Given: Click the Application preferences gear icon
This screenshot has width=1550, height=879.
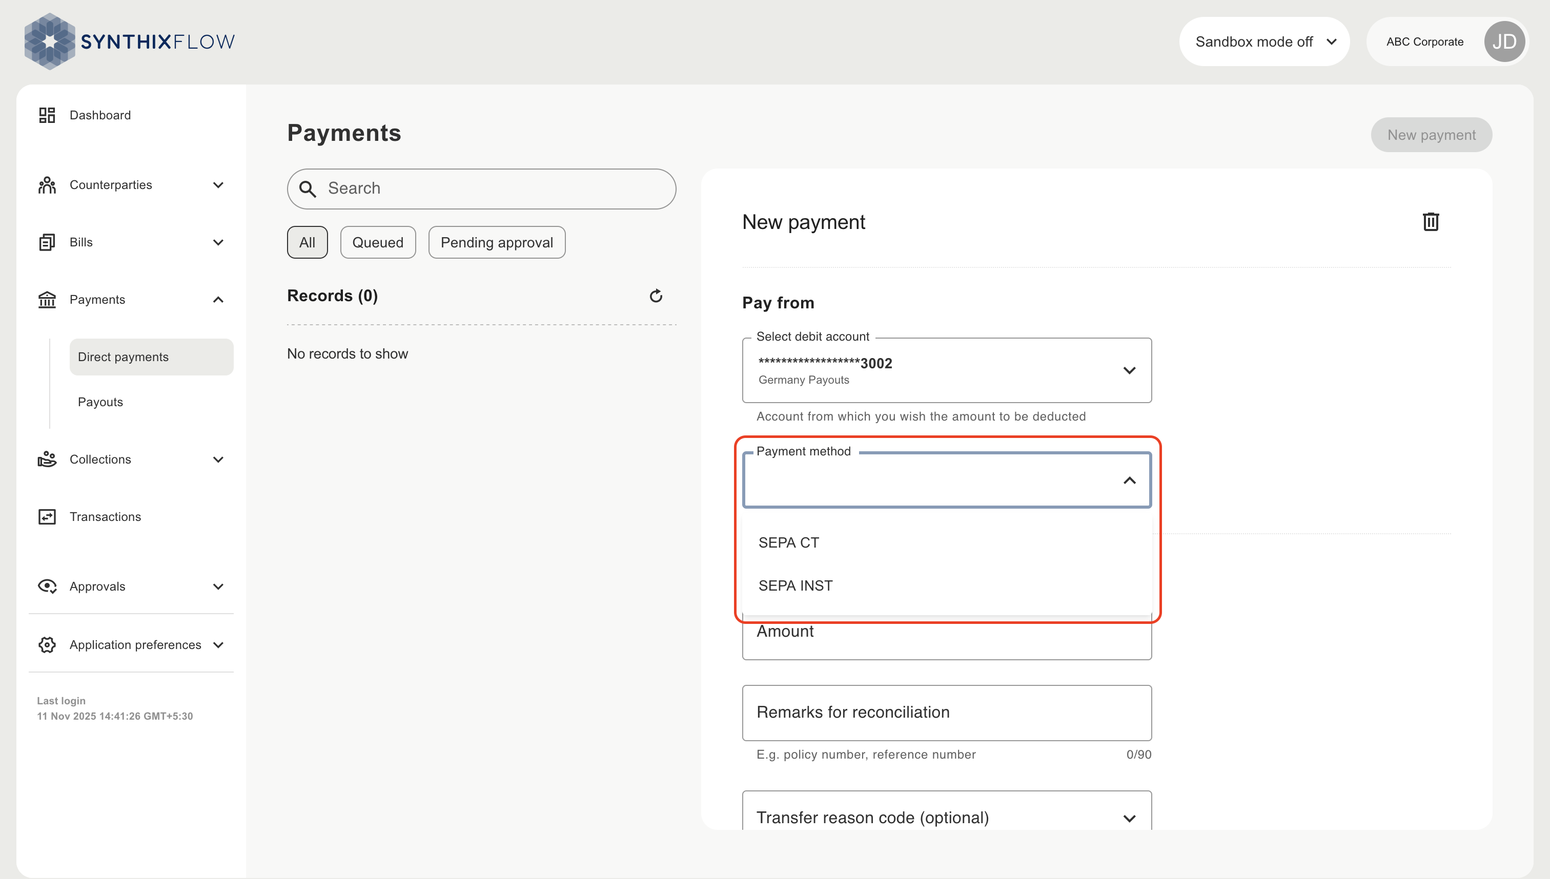Looking at the screenshot, I should (47, 645).
